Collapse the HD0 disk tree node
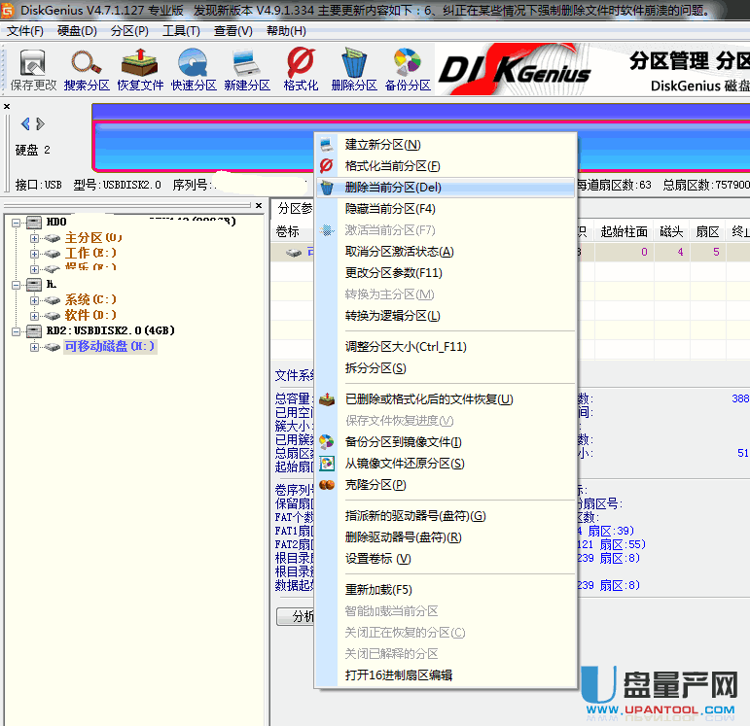The image size is (750, 726). 17,222
